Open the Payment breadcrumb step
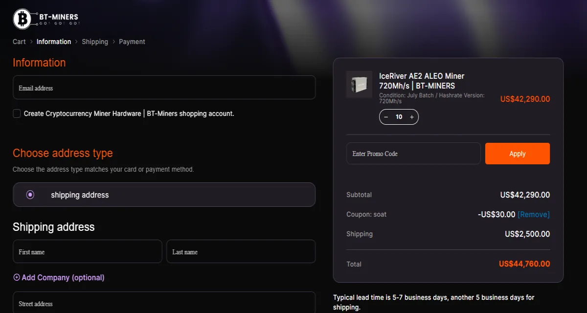The width and height of the screenshot is (587, 313). click(132, 42)
